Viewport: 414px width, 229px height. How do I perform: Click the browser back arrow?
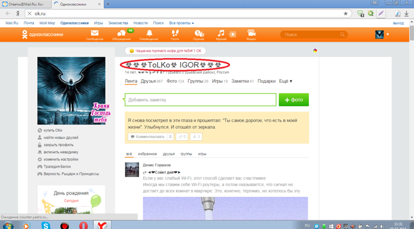[8, 13]
